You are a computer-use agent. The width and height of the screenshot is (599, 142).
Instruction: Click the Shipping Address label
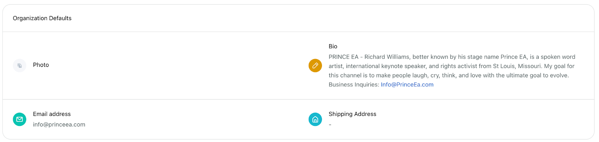(352, 114)
